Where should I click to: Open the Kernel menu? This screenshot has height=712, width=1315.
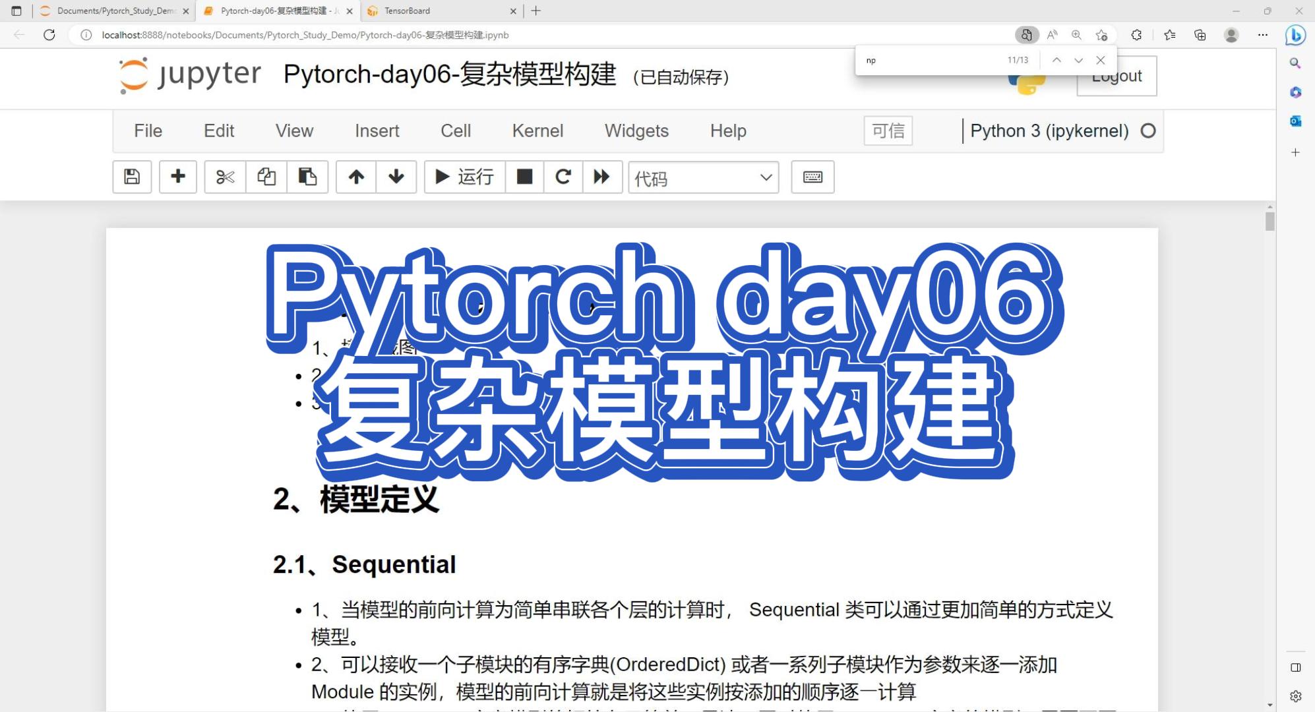tap(537, 131)
